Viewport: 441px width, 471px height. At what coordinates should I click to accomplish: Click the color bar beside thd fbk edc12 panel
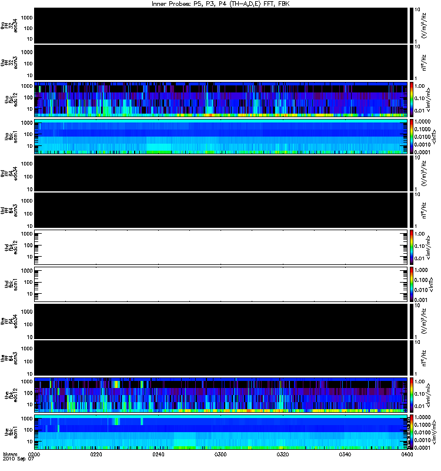pyautogui.click(x=412, y=247)
